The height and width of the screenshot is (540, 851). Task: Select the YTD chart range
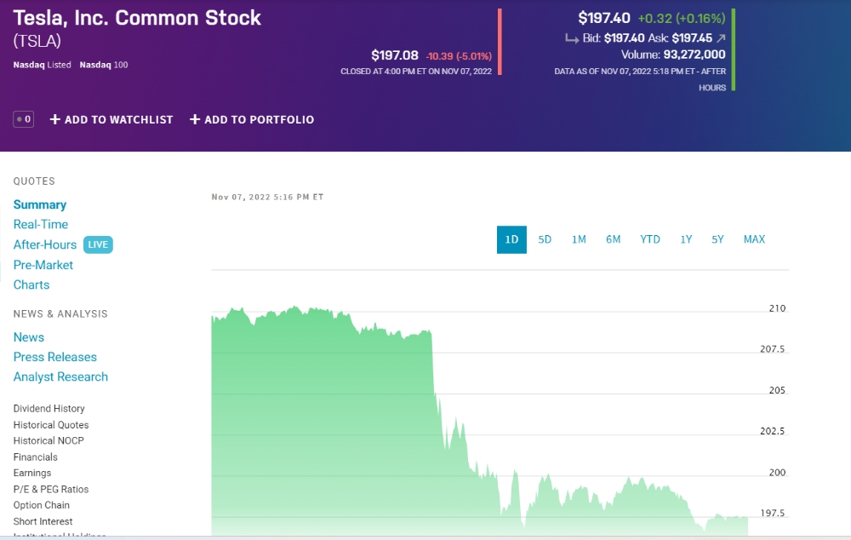650,239
